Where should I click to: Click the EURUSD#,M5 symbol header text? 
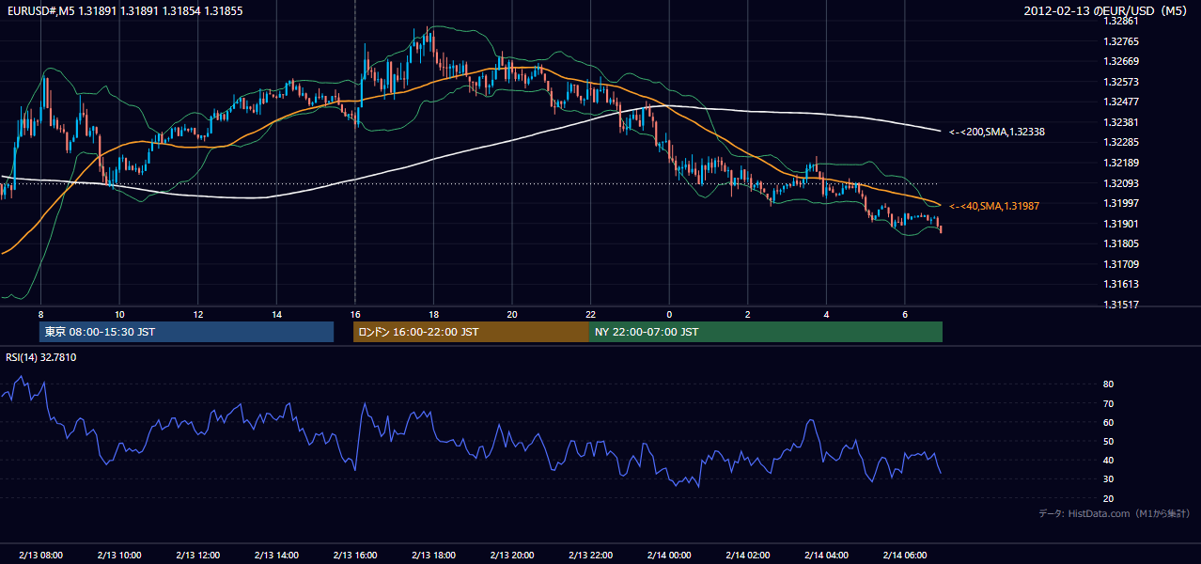(x=124, y=11)
